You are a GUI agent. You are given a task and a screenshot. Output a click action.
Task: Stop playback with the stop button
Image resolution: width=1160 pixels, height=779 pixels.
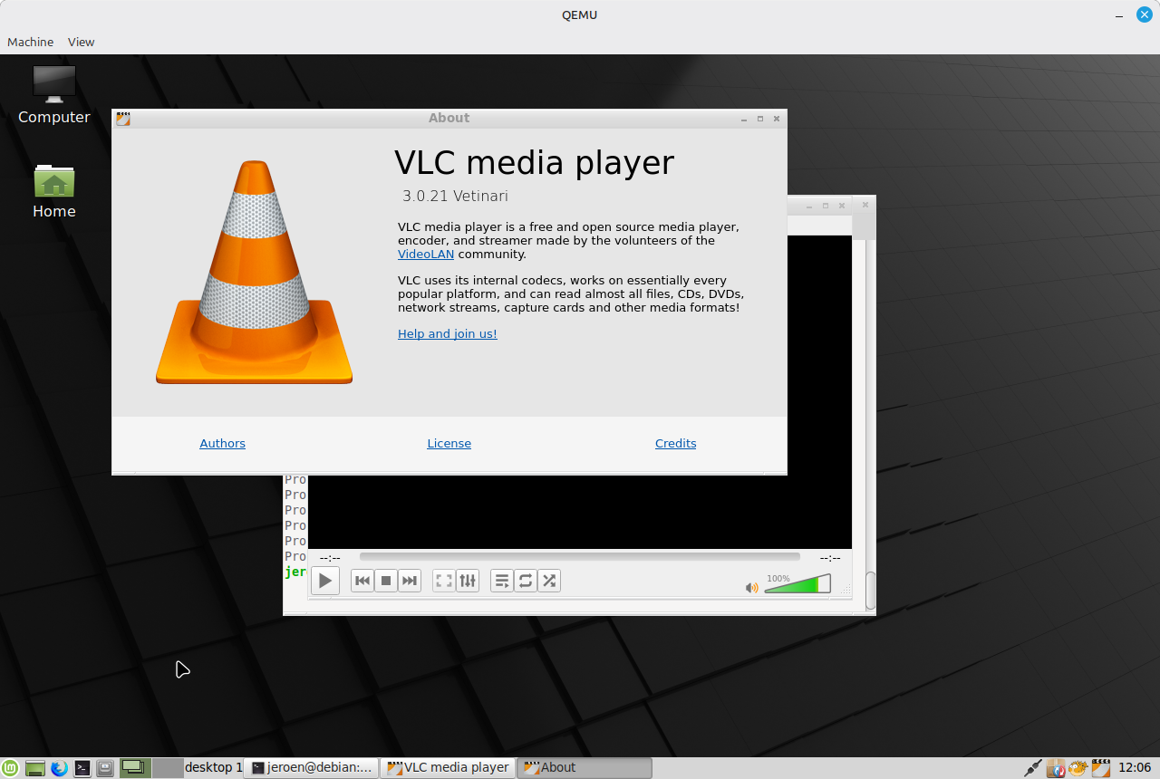click(x=386, y=581)
